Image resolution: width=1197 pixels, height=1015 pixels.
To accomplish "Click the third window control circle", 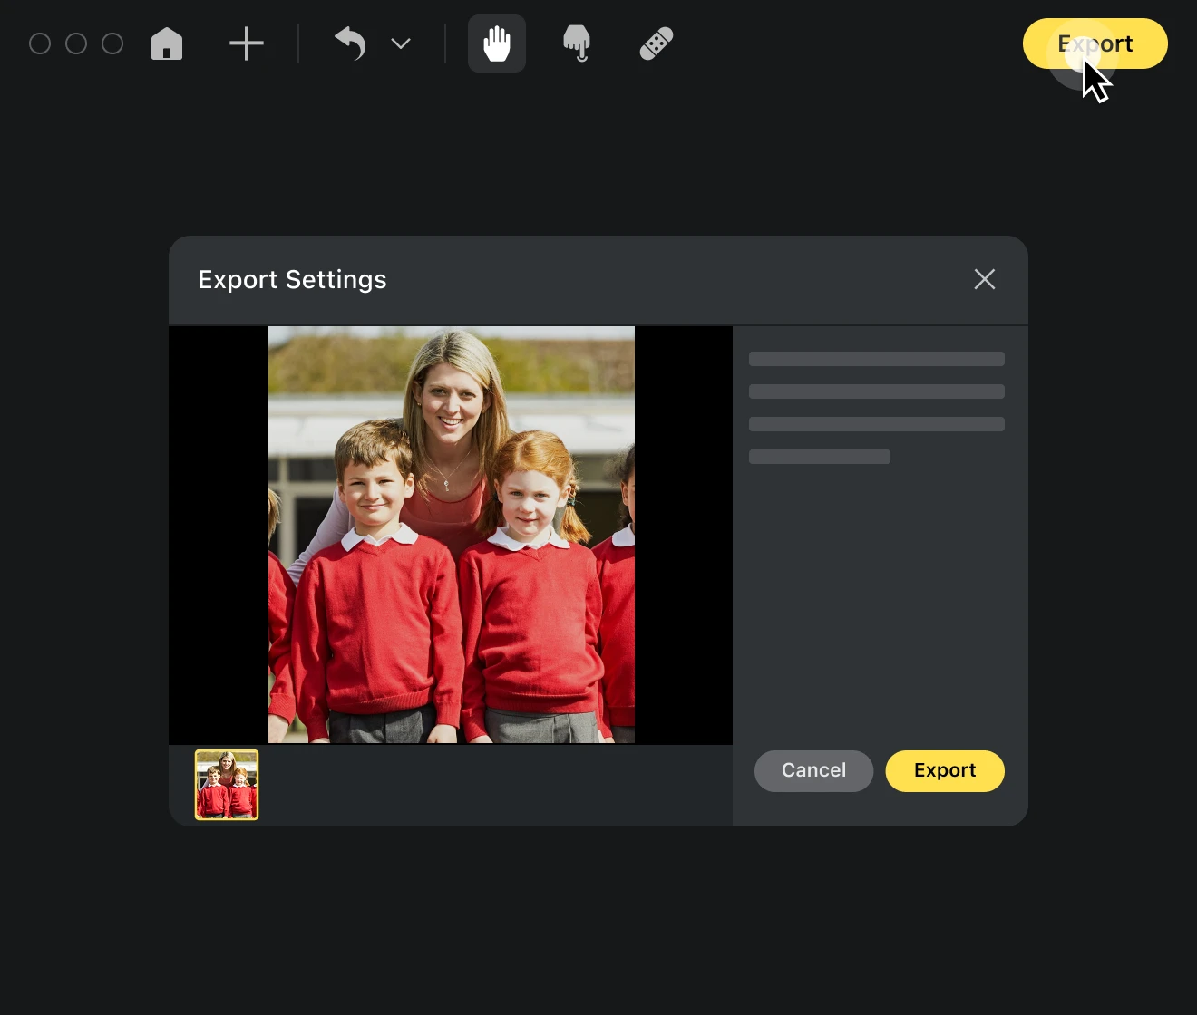I will (112, 43).
